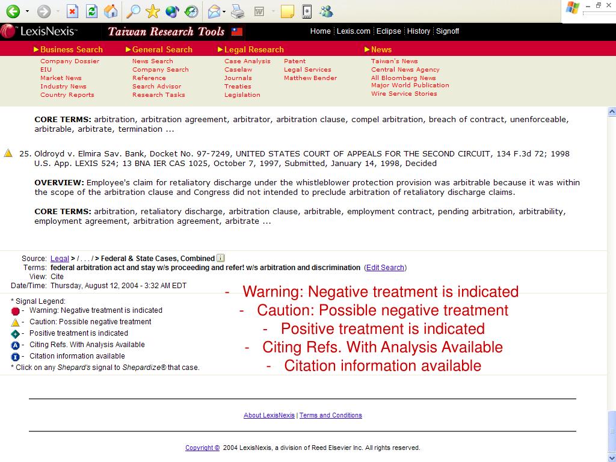Open History in top navigation
616x462 pixels.
(419, 31)
